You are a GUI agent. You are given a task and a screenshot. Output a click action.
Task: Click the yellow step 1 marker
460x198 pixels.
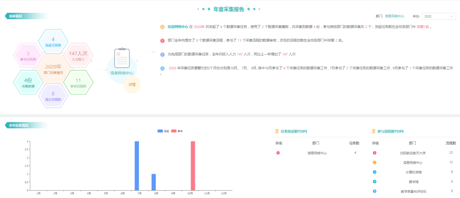pos(163,27)
